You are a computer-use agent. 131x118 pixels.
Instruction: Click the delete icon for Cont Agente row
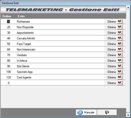(x=120, y=77)
